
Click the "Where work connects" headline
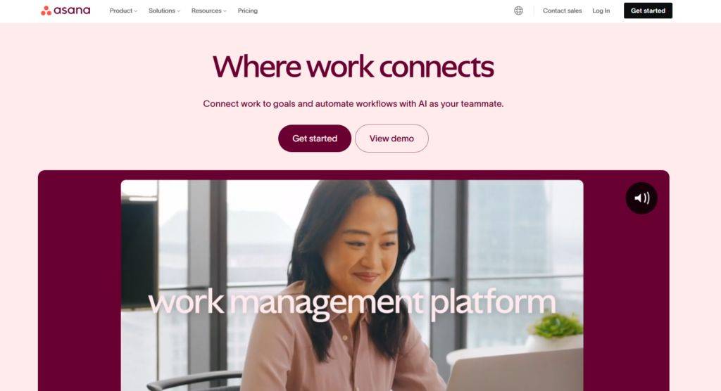click(353, 67)
